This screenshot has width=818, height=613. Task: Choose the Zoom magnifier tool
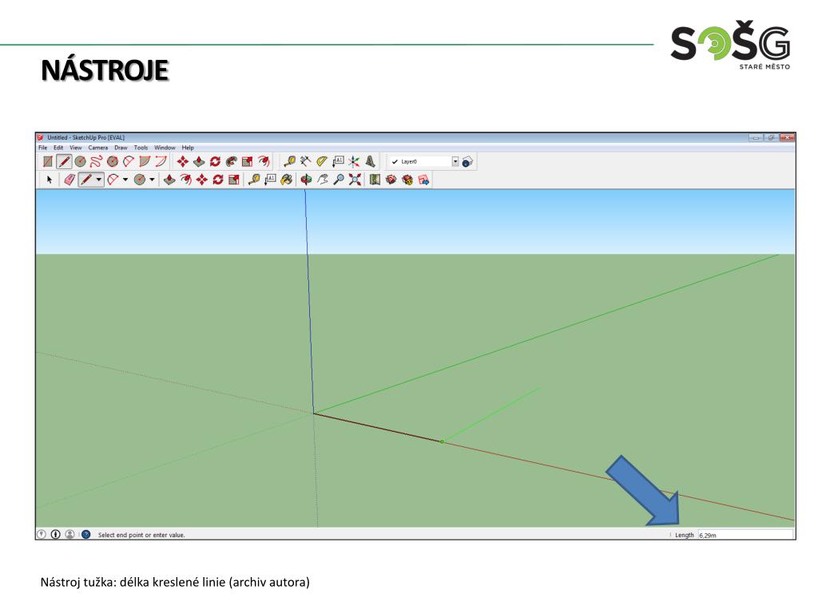click(339, 180)
